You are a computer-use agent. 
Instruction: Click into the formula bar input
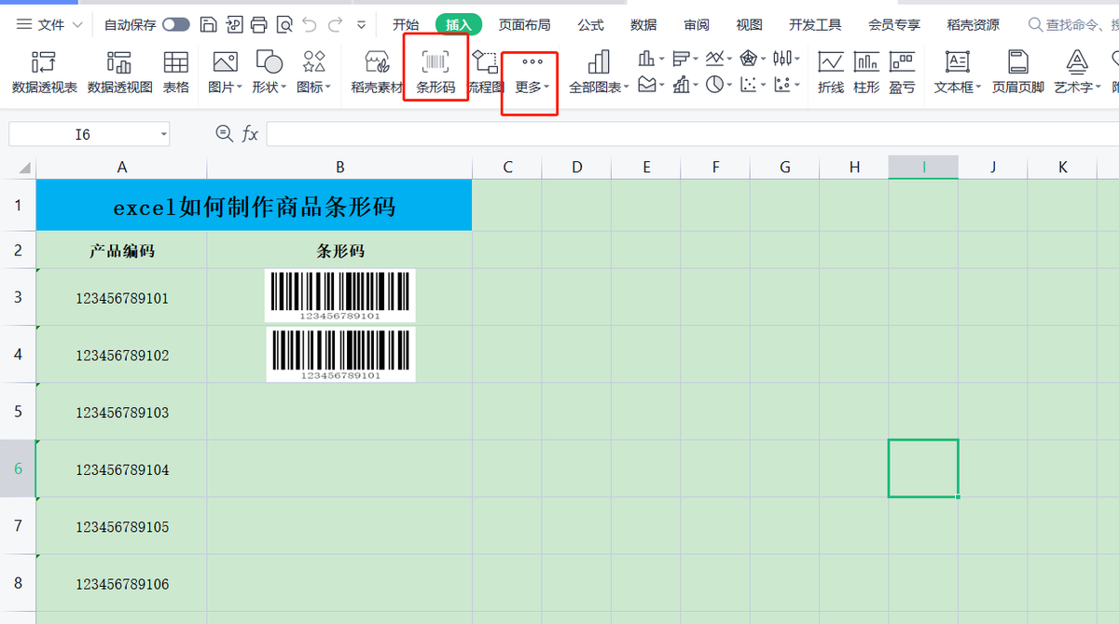click(x=692, y=134)
